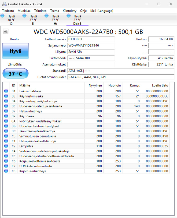This screenshot has height=218, width=177.
Task: Click the Siirtomoodi field SATA/300
Action: click(91, 58)
